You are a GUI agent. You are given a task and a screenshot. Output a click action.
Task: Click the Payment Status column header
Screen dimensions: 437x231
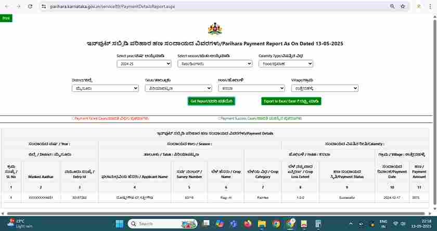pos(347,174)
